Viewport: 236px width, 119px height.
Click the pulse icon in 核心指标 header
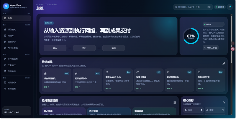coord(224,102)
